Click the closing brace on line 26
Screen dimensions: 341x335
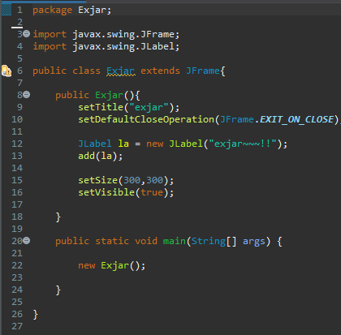pos(36,315)
